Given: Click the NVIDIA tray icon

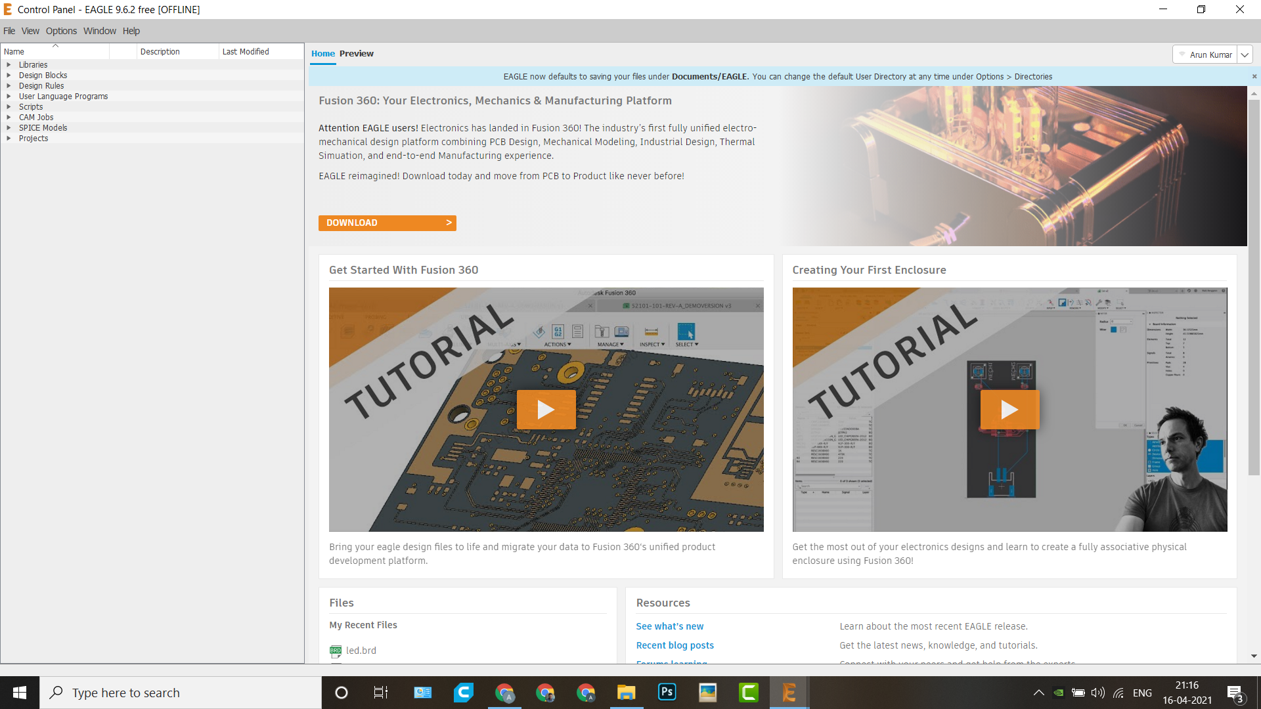Looking at the screenshot, I should pyautogui.click(x=1059, y=693).
